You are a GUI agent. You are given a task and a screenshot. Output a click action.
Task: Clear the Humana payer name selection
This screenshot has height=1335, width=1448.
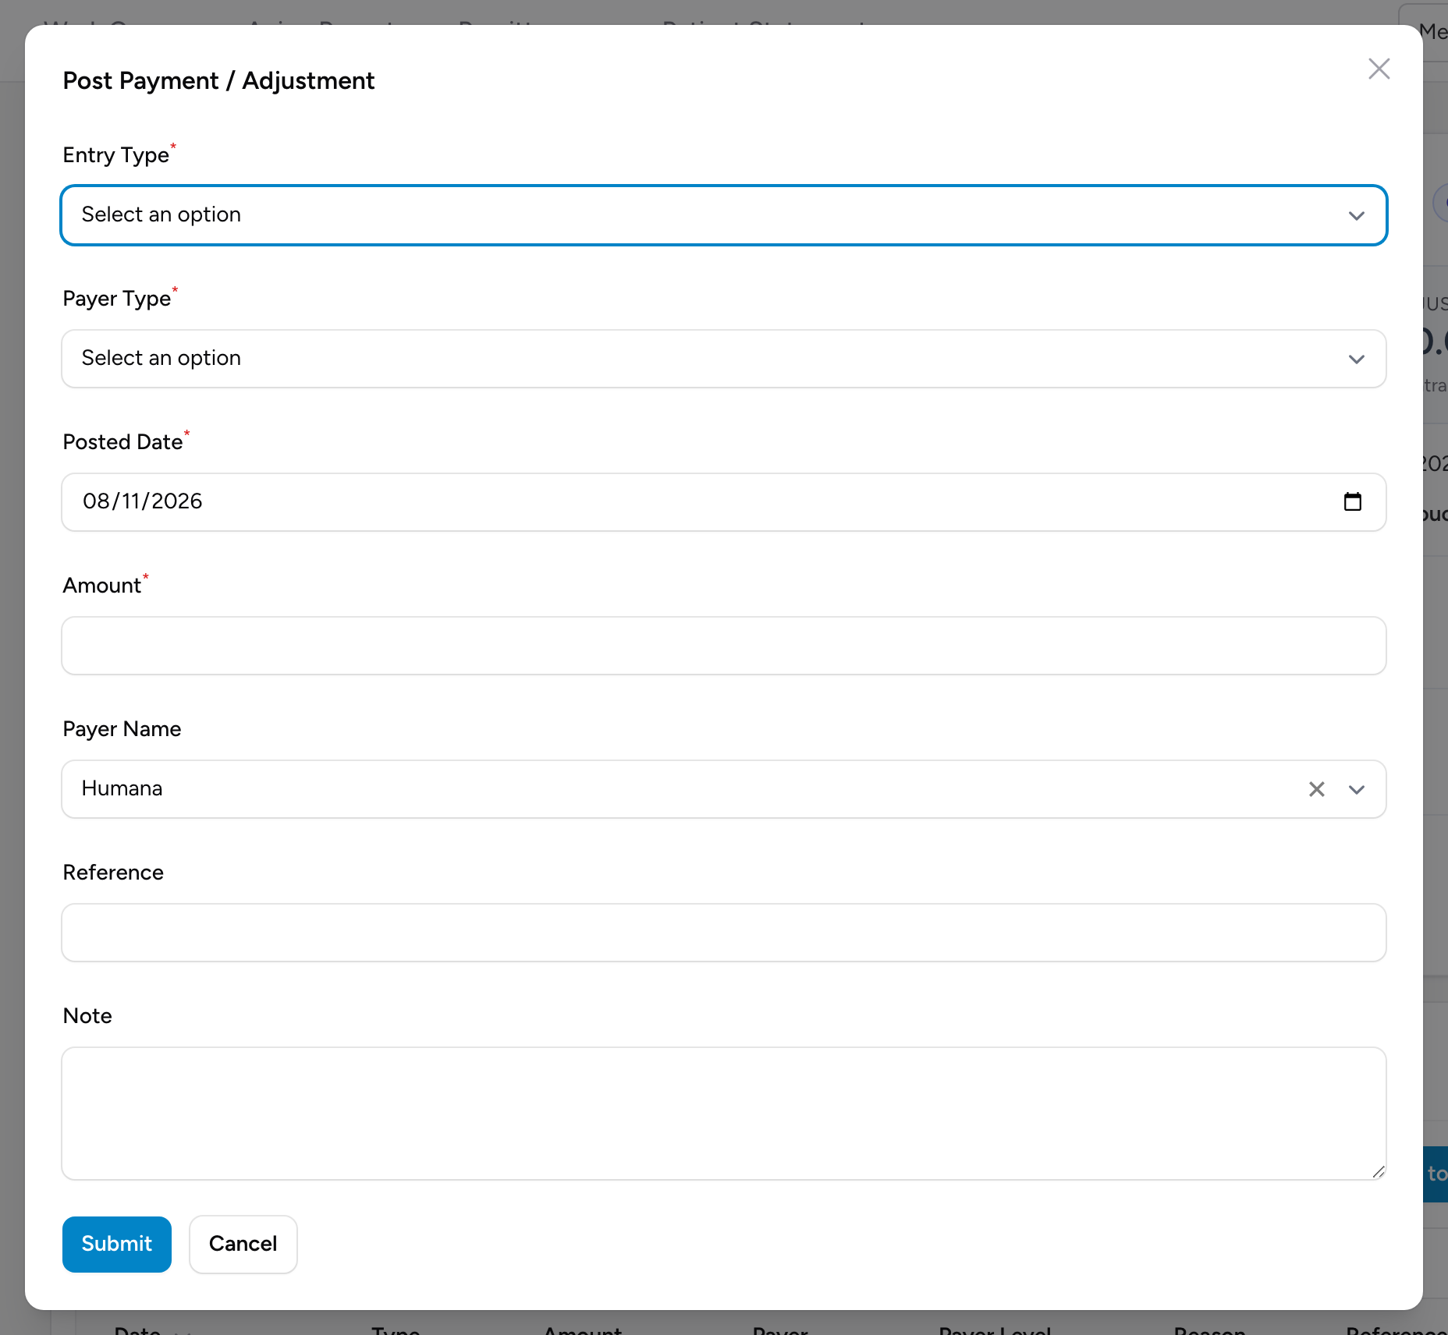(x=1317, y=789)
